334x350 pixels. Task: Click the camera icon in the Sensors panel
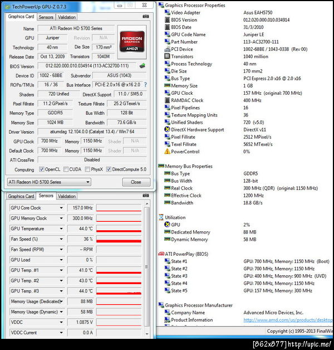point(146,196)
